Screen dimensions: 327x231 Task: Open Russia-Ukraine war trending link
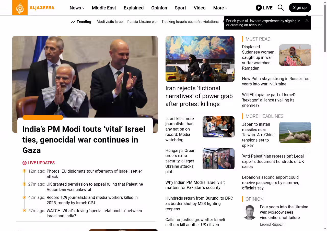coord(143,22)
